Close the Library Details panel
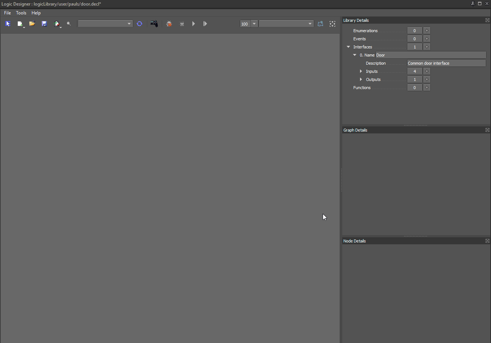 (x=487, y=20)
